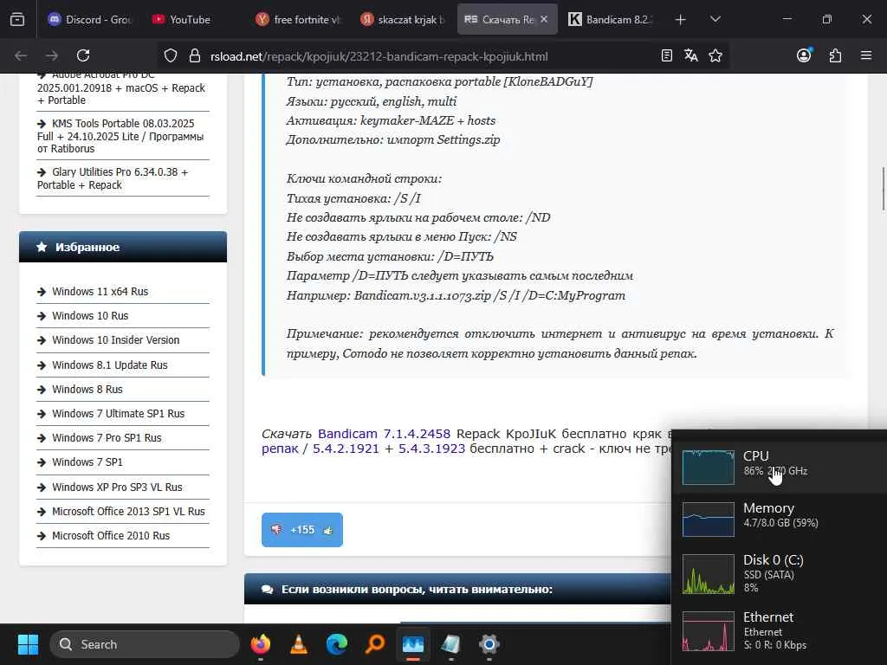Close the rsload tab with its X

coord(544,19)
